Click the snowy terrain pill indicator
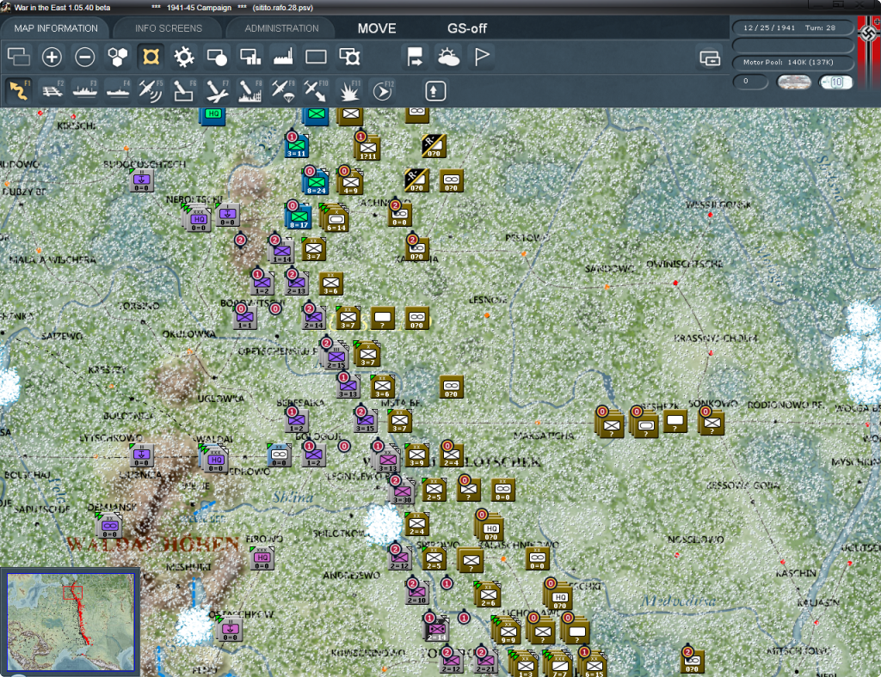This screenshot has height=677, width=881. [793, 82]
